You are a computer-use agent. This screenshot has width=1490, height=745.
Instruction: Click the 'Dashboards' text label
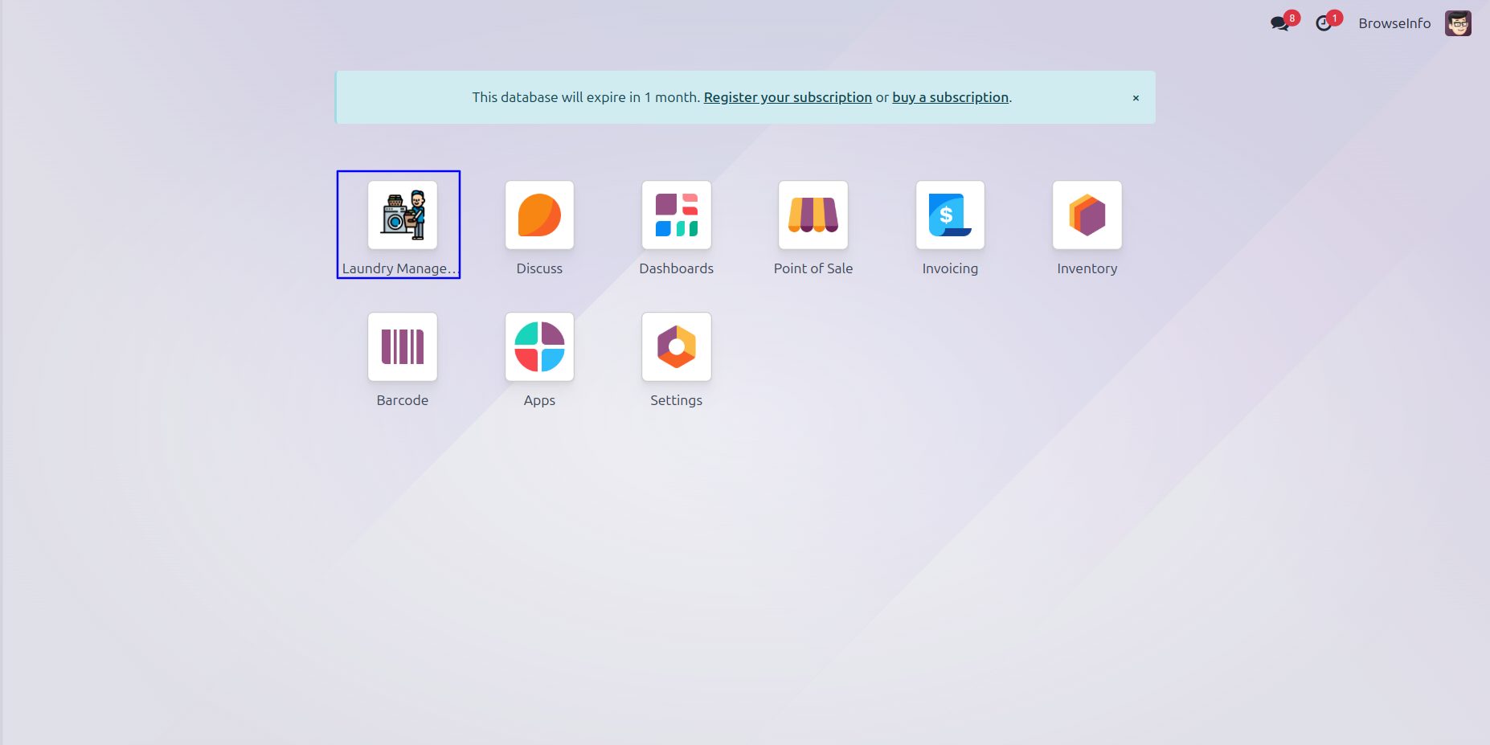pos(676,268)
